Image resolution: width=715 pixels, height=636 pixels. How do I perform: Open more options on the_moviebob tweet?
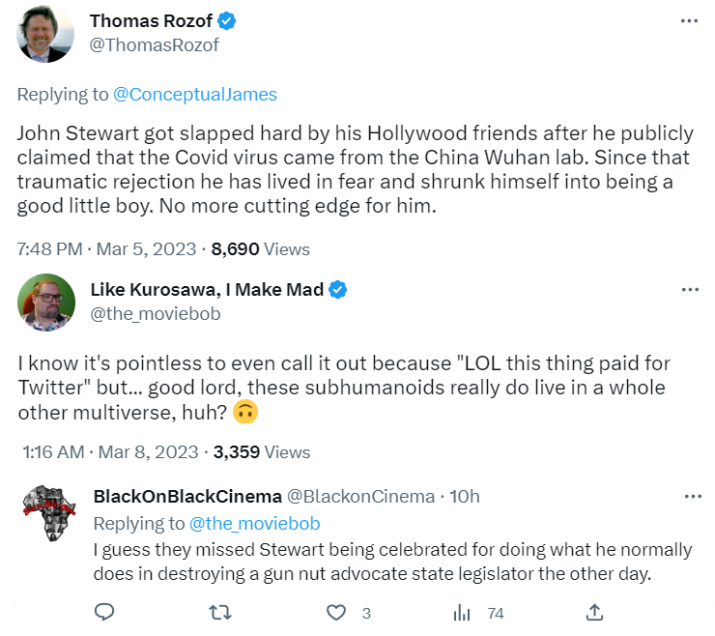pyautogui.click(x=689, y=290)
